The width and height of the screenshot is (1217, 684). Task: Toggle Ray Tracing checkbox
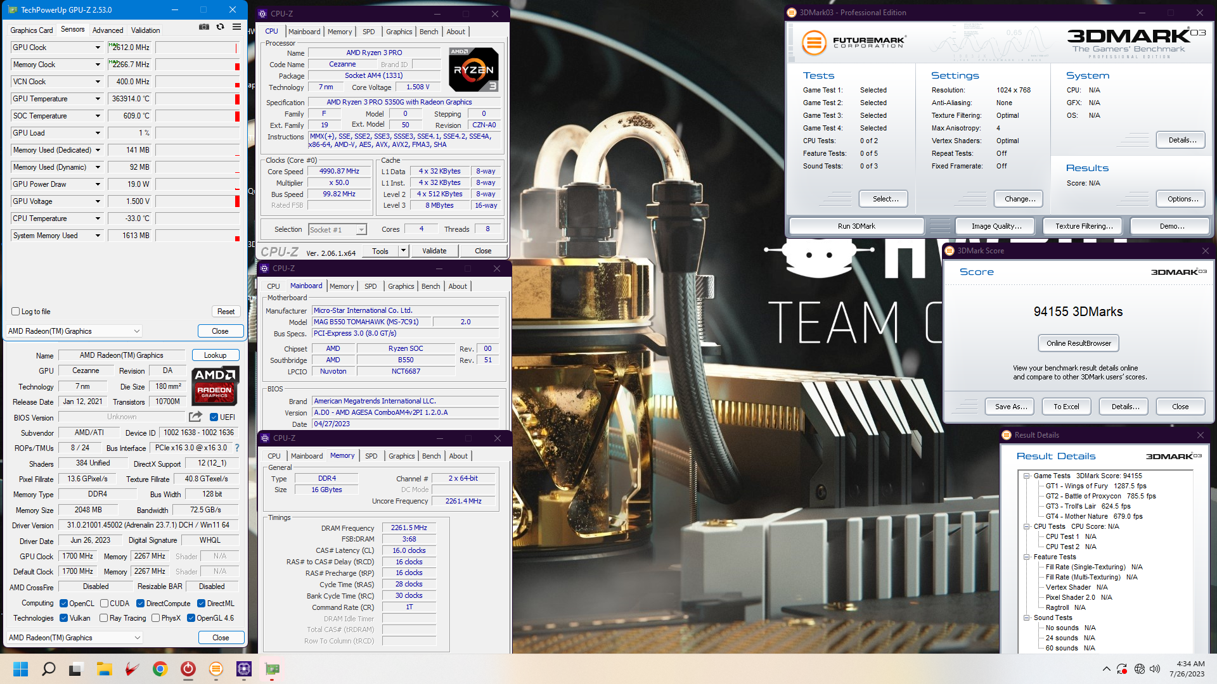pyautogui.click(x=103, y=618)
